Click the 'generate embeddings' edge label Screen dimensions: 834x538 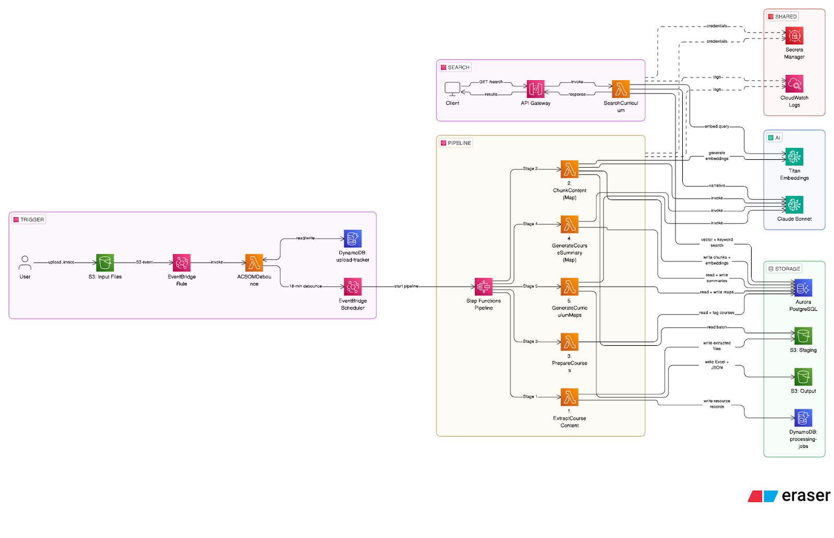tap(717, 156)
